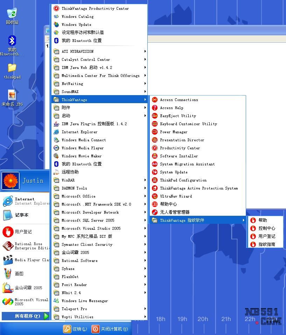Screen dimensions: 286x335
Task: Expand Microsoft Visual Studio 2005 folder
Action: [91, 228]
